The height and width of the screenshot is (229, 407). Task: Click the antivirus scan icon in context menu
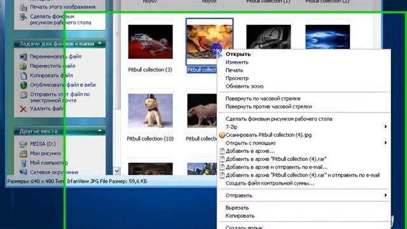222,135
